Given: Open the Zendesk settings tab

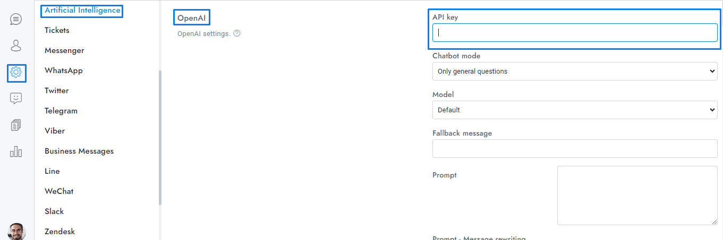Looking at the screenshot, I should 59,232.
